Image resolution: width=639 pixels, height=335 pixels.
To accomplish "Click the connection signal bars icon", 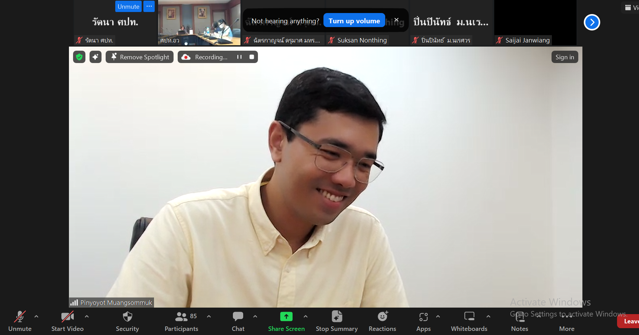I will (74, 303).
